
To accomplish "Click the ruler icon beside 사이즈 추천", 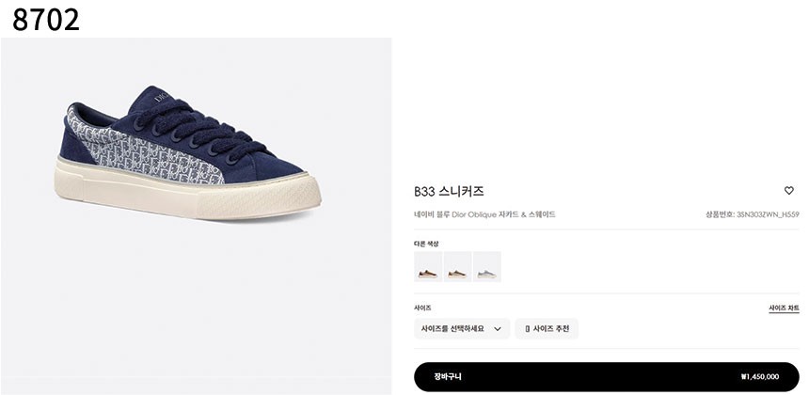I will pyautogui.click(x=528, y=329).
